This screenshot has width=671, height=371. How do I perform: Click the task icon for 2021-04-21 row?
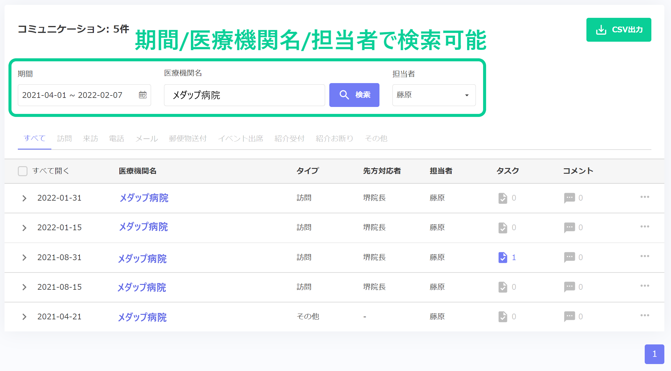click(x=503, y=317)
